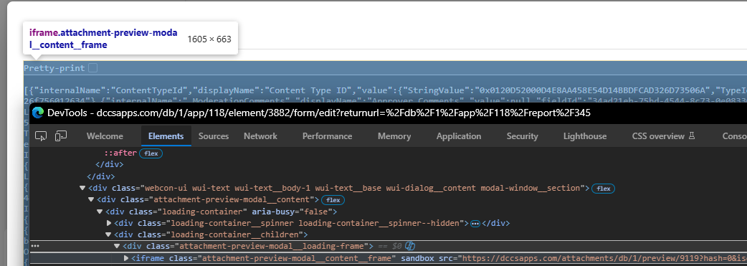Open the Welcome tab

[x=105, y=136]
